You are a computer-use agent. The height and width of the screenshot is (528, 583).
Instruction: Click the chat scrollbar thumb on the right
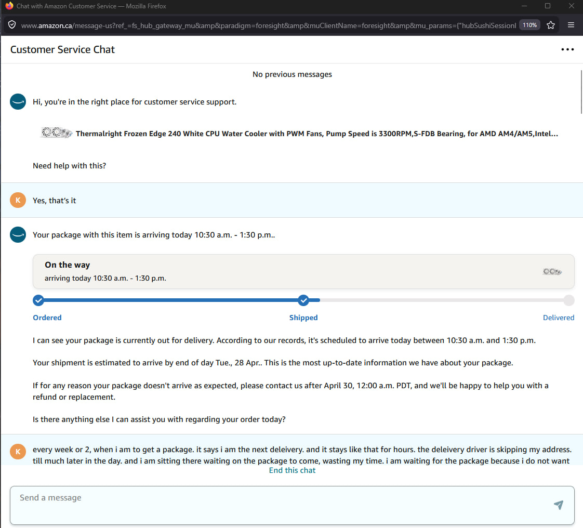[581, 91]
